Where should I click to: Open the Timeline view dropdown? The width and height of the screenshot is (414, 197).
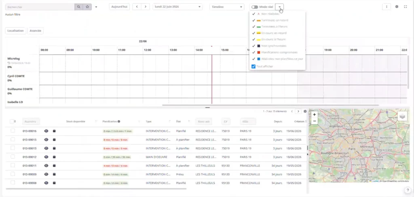[x=227, y=7]
